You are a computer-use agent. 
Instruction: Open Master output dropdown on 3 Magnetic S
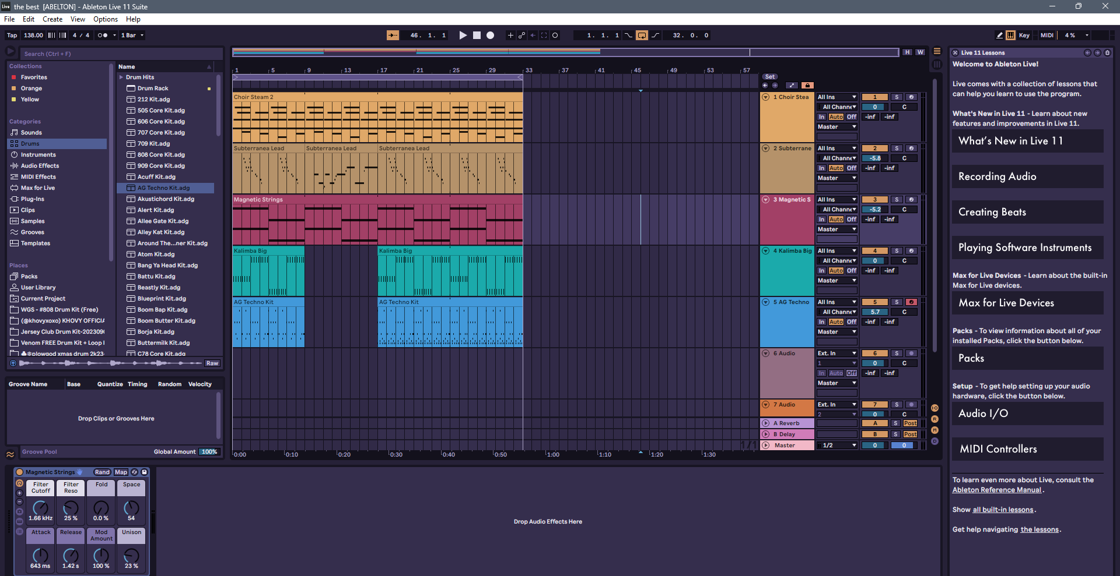837,229
